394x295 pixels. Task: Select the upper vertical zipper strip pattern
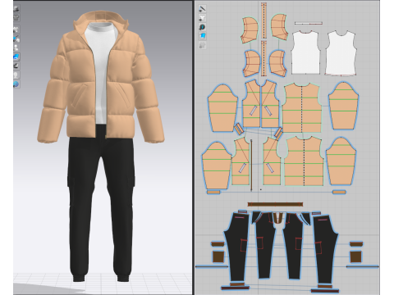pyautogui.click(x=263, y=20)
